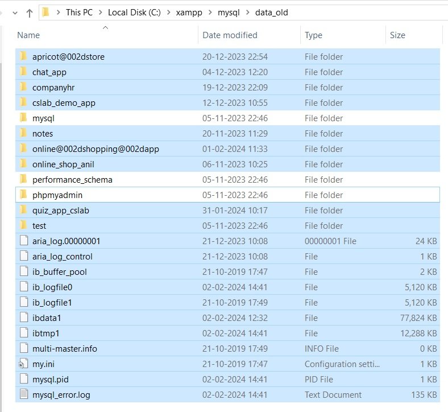Expand the chevron after 'Local Disk (C:)' breadcrumb
The width and height of the screenshot is (448, 412).
point(169,13)
